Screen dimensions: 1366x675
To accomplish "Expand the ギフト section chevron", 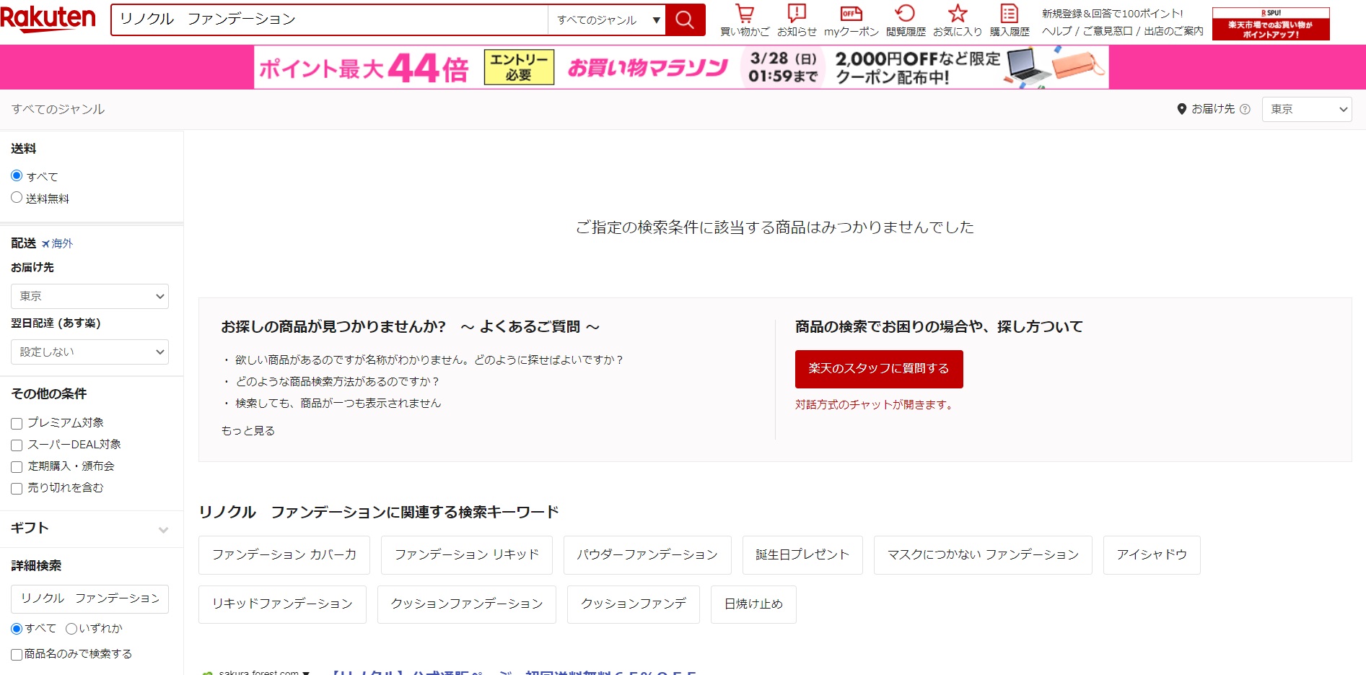I will click(164, 530).
